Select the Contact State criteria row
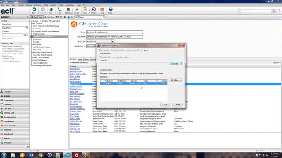The height and width of the screenshot is (158, 282). point(134,83)
